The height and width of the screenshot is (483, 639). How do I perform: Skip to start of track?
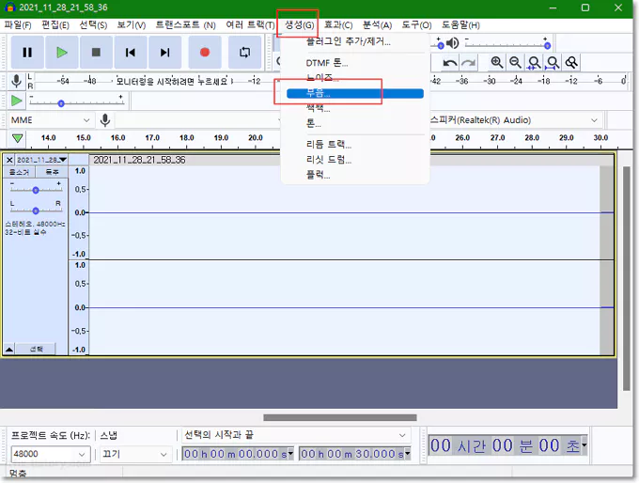tap(131, 53)
